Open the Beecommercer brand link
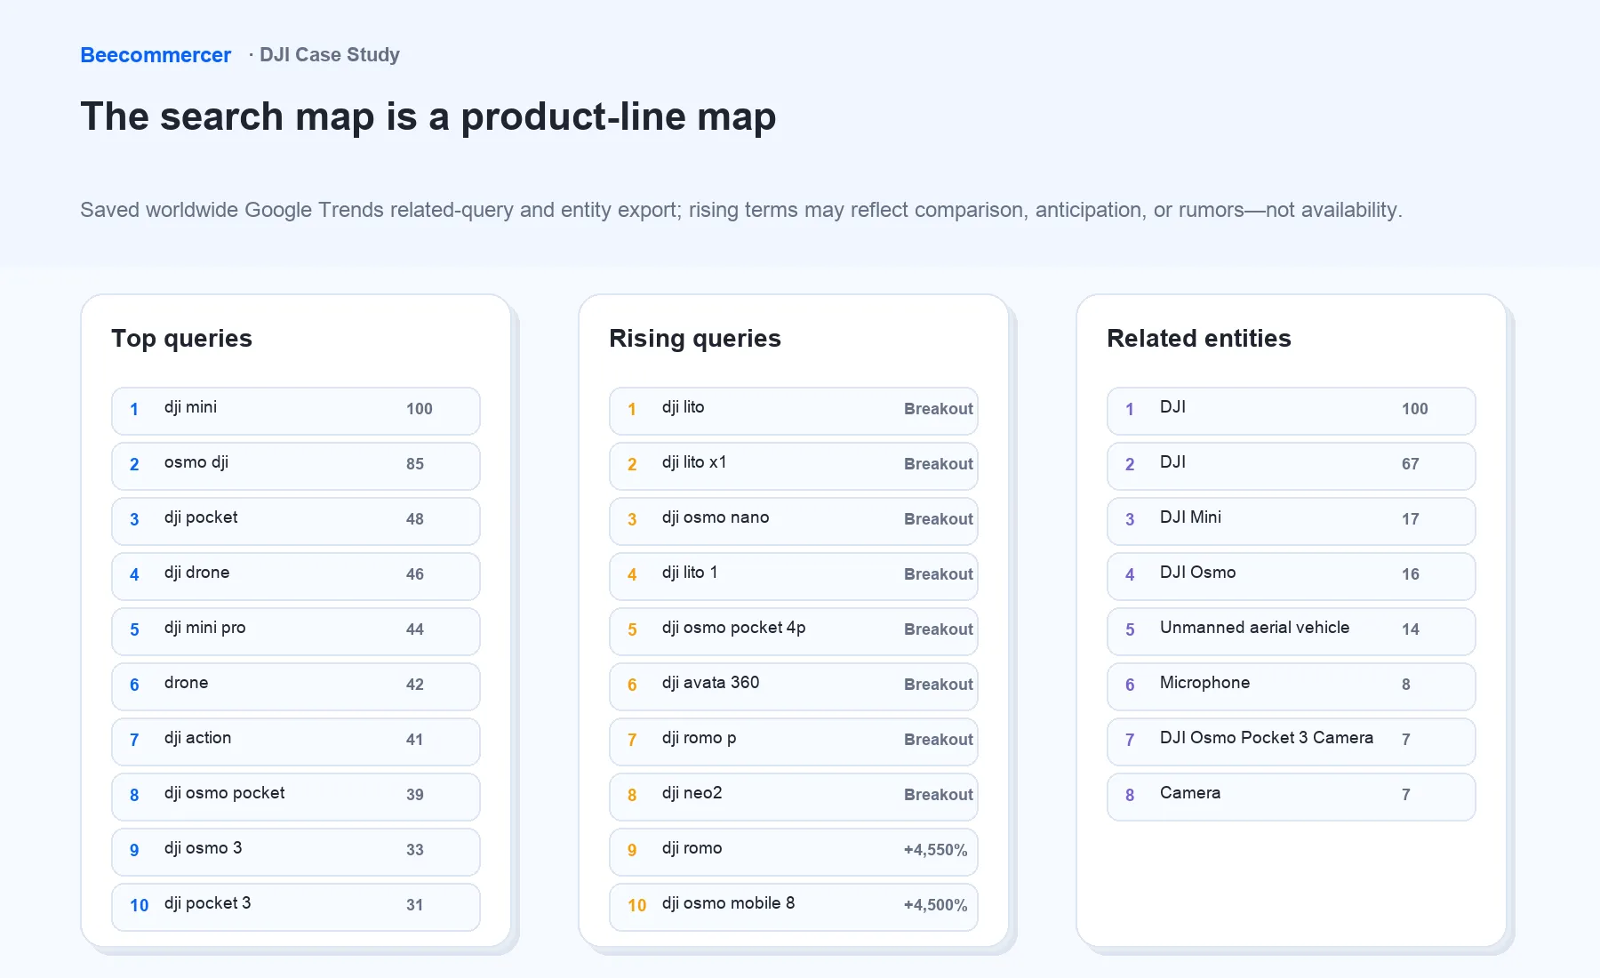Image resolution: width=1600 pixels, height=978 pixels. pyautogui.click(x=156, y=55)
